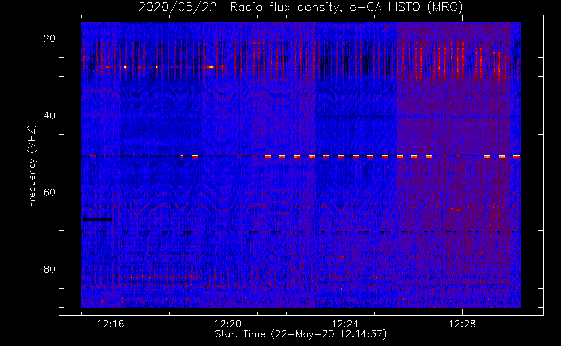Click the '12:20' time tick label
Viewport: 561px width, 346px height.
pos(228,324)
